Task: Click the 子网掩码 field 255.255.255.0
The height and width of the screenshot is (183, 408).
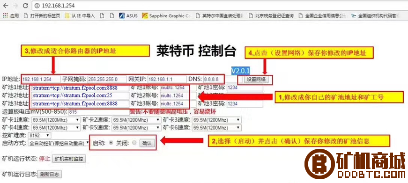Action: 107,79
